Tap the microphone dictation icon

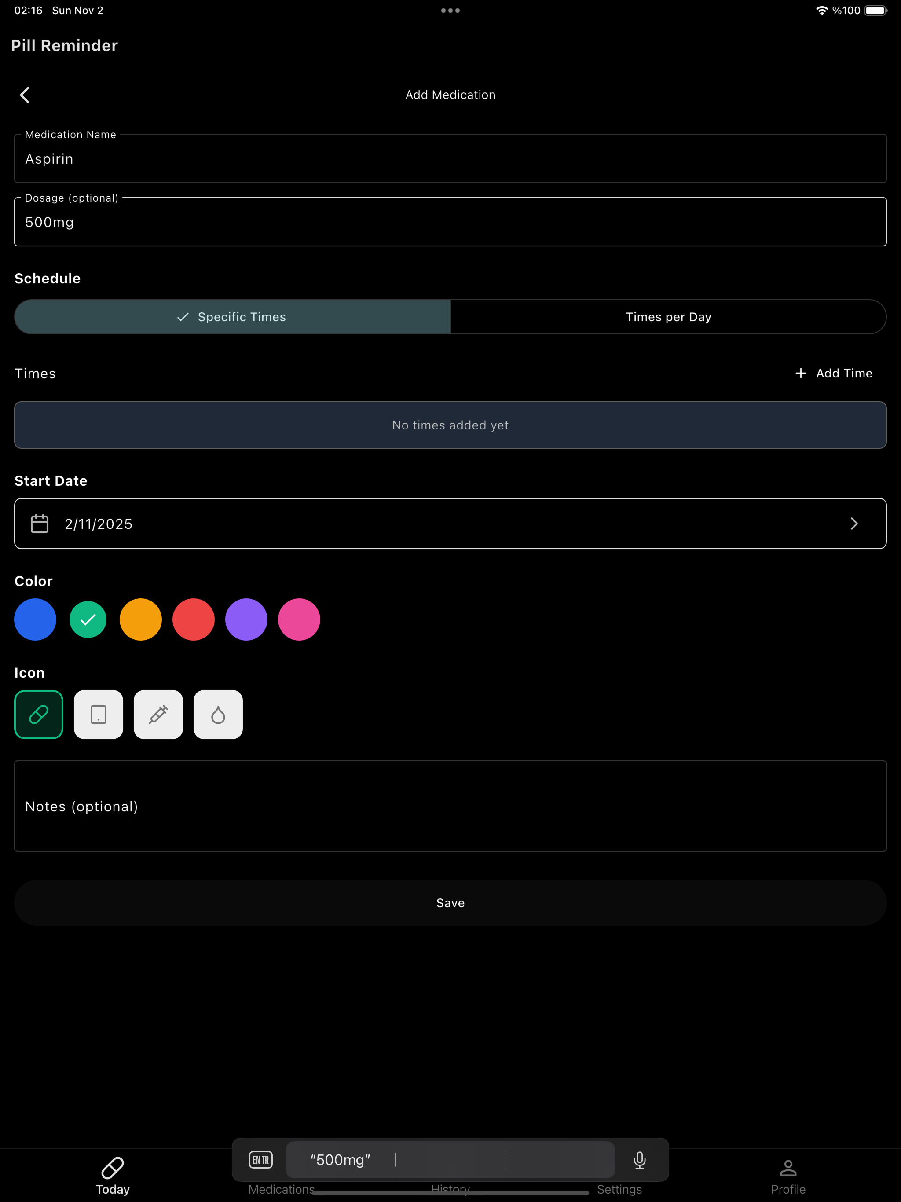click(x=640, y=1160)
